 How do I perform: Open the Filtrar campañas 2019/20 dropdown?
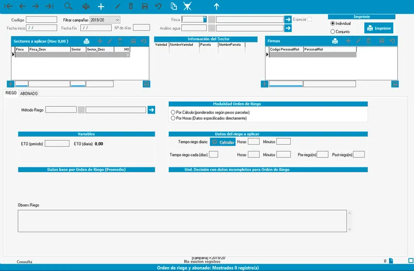[x=117, y=20]
